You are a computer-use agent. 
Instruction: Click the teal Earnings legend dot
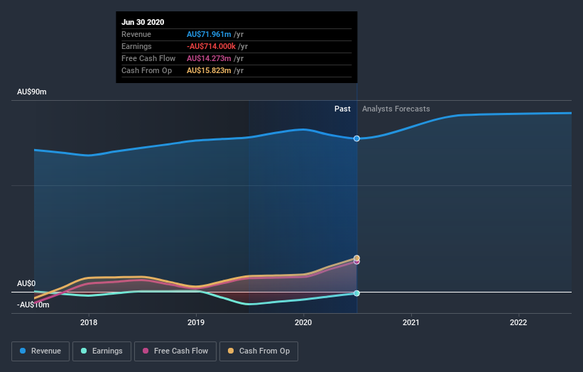click(84, 351)
